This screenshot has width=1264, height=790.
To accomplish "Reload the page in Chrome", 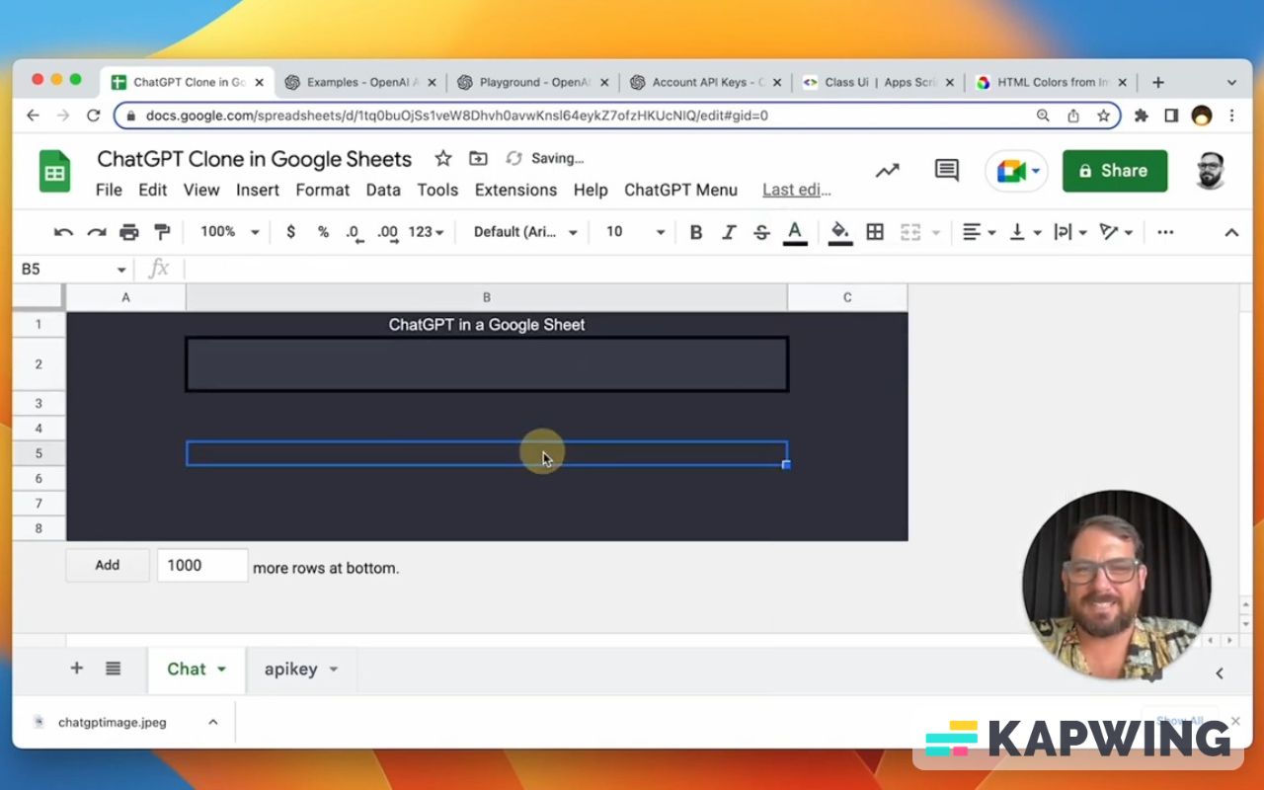I will click(94, 116).
